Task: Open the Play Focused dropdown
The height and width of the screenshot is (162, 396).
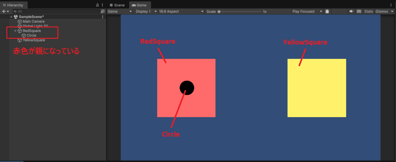Action: [307, 12]
